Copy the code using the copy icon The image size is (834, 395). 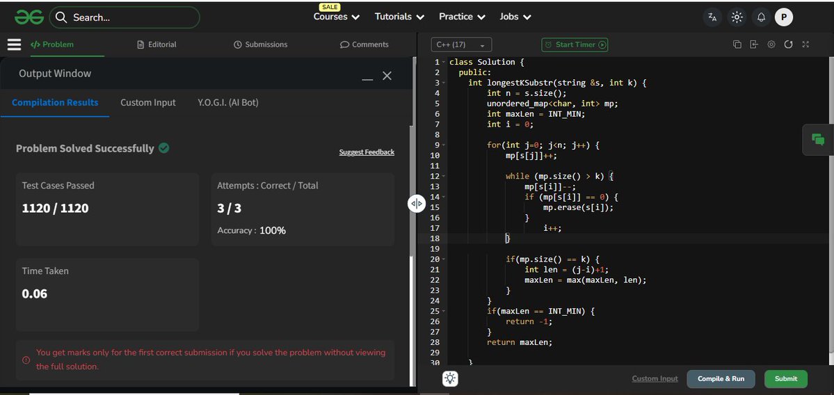pos(737,45)
